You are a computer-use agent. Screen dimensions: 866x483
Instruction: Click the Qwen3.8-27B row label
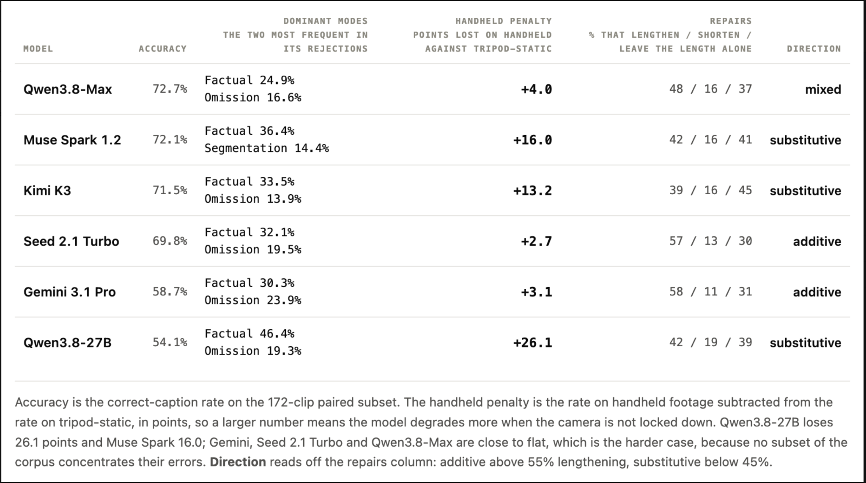68,342
